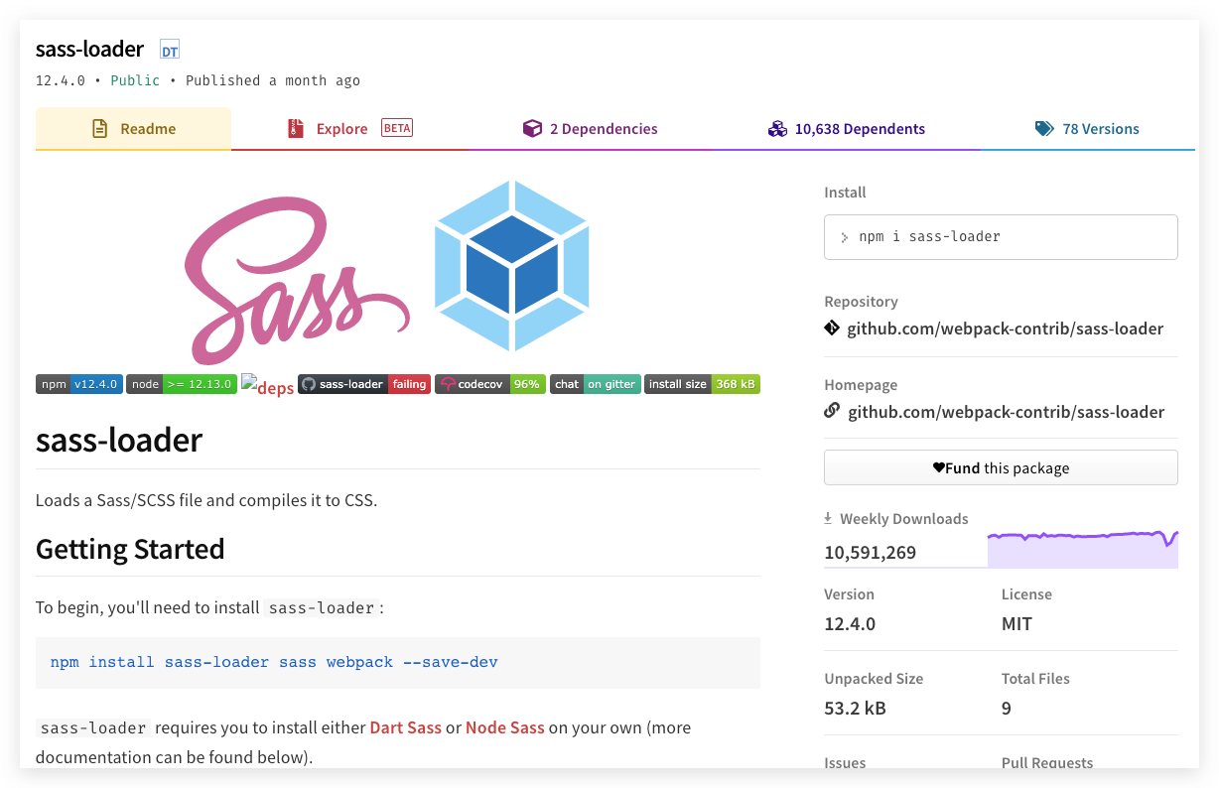Open the chat on gitter badge
Screen dimensions: 1219x788
(596, 384)
